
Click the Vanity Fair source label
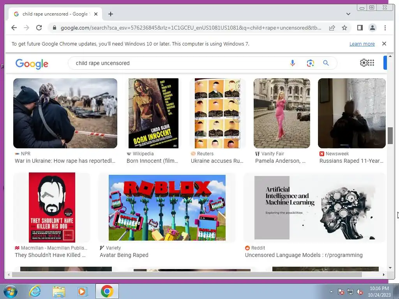click(x=272, y=153)
